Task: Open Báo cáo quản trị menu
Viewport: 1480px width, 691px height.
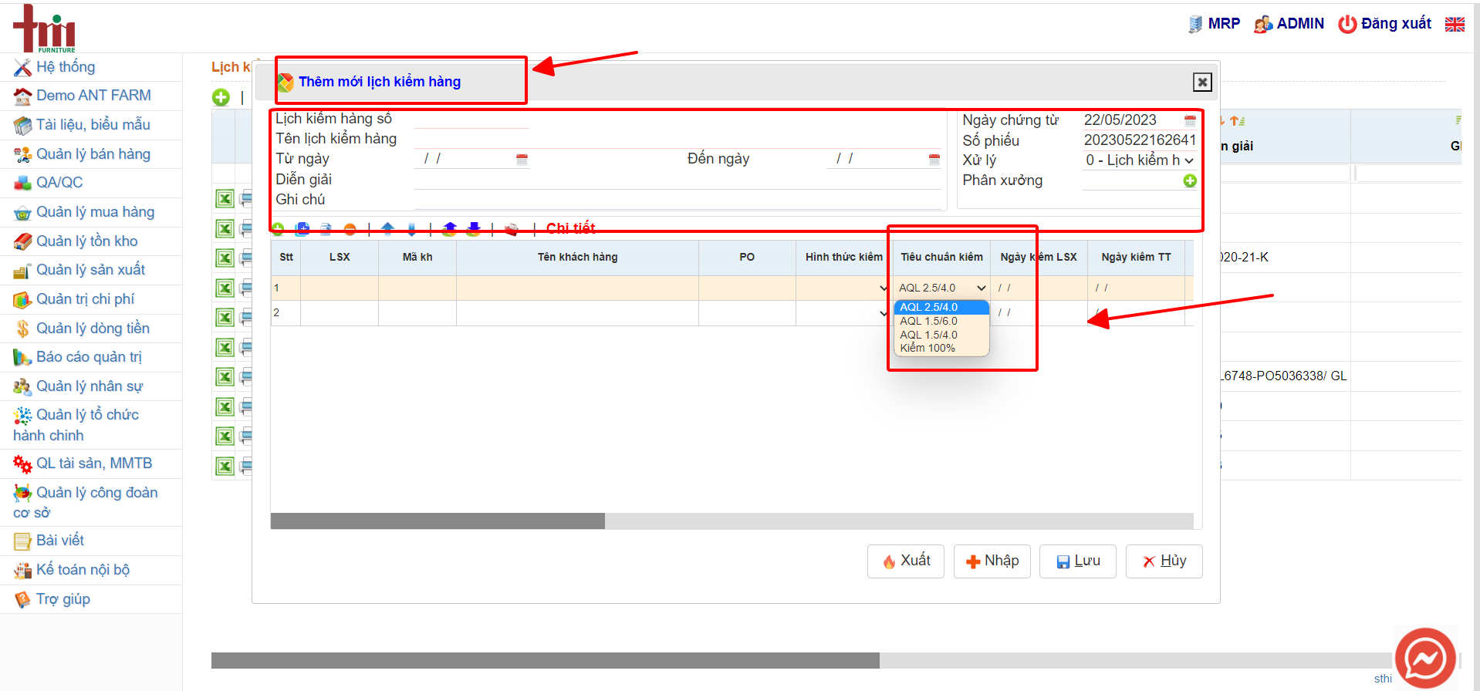Action: 91,357
